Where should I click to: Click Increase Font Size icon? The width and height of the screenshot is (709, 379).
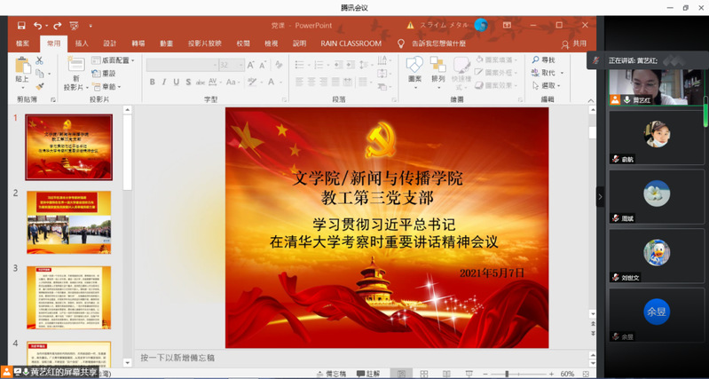click(x=250, y=65)
